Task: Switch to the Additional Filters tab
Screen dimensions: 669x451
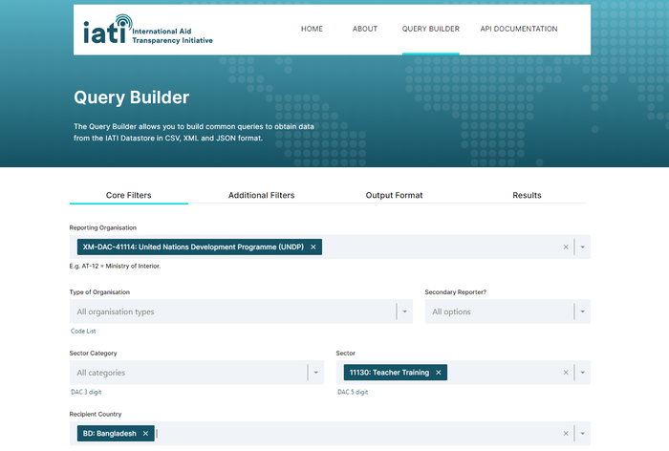Action: coord(262,195)
